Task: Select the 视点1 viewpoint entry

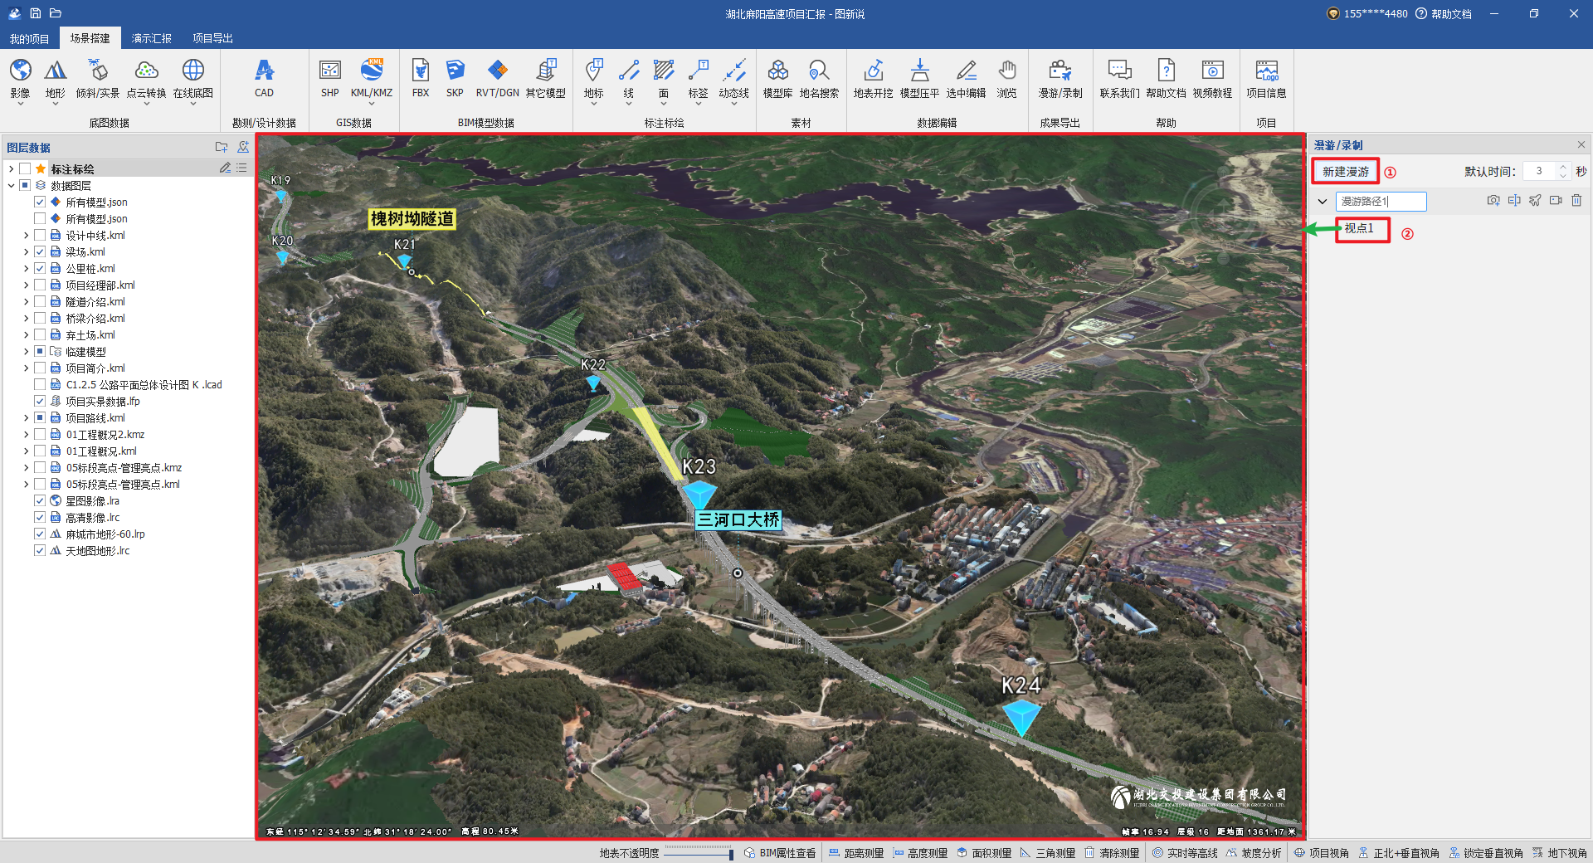Action: [1359, 229]
